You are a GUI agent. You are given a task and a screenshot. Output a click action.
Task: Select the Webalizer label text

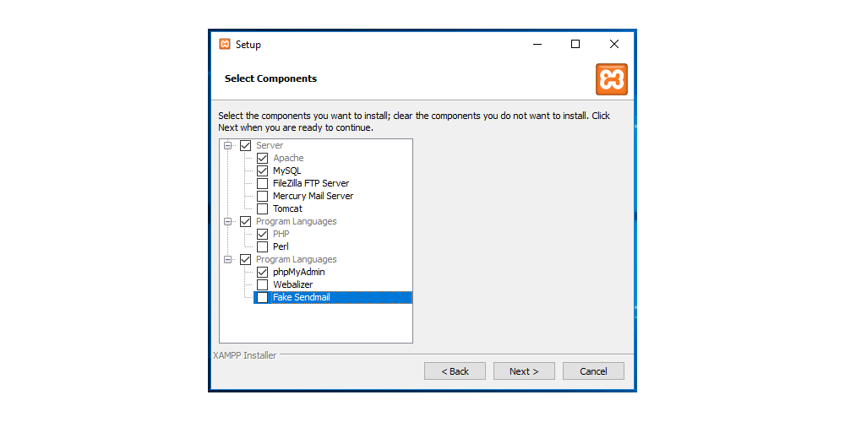pos(292,284)
